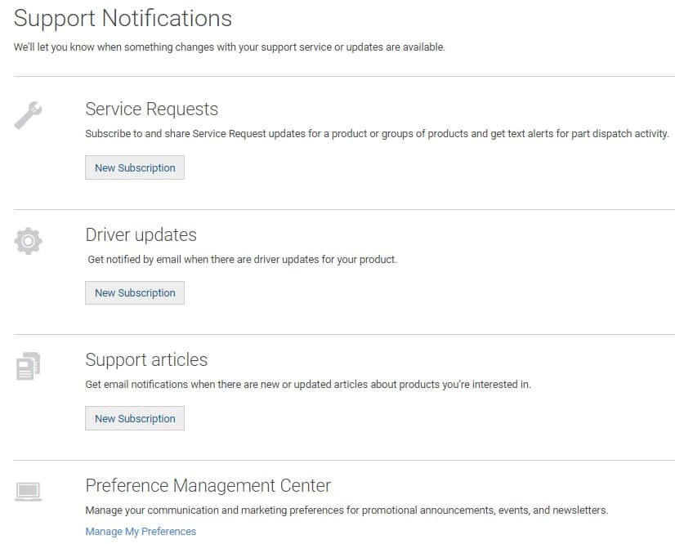Click the Support Notifications page title

point(123,18)
